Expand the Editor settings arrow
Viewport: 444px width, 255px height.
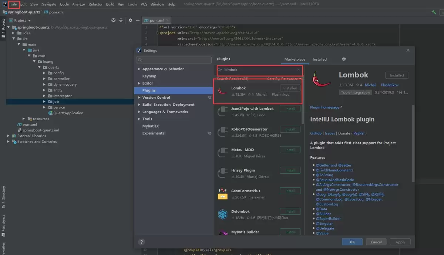139,83
